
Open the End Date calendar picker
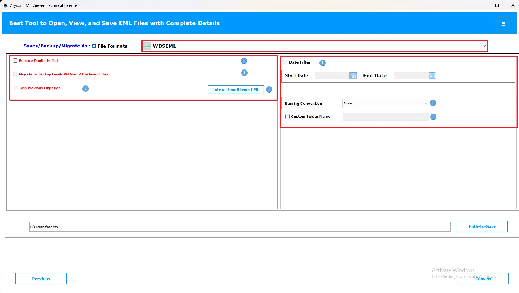432,76
